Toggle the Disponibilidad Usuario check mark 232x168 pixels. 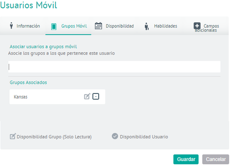pyautogui.click(x=115, y=136)
